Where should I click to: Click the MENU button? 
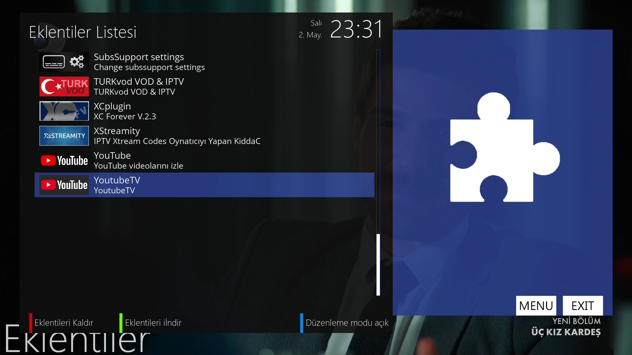click(536, 306)
